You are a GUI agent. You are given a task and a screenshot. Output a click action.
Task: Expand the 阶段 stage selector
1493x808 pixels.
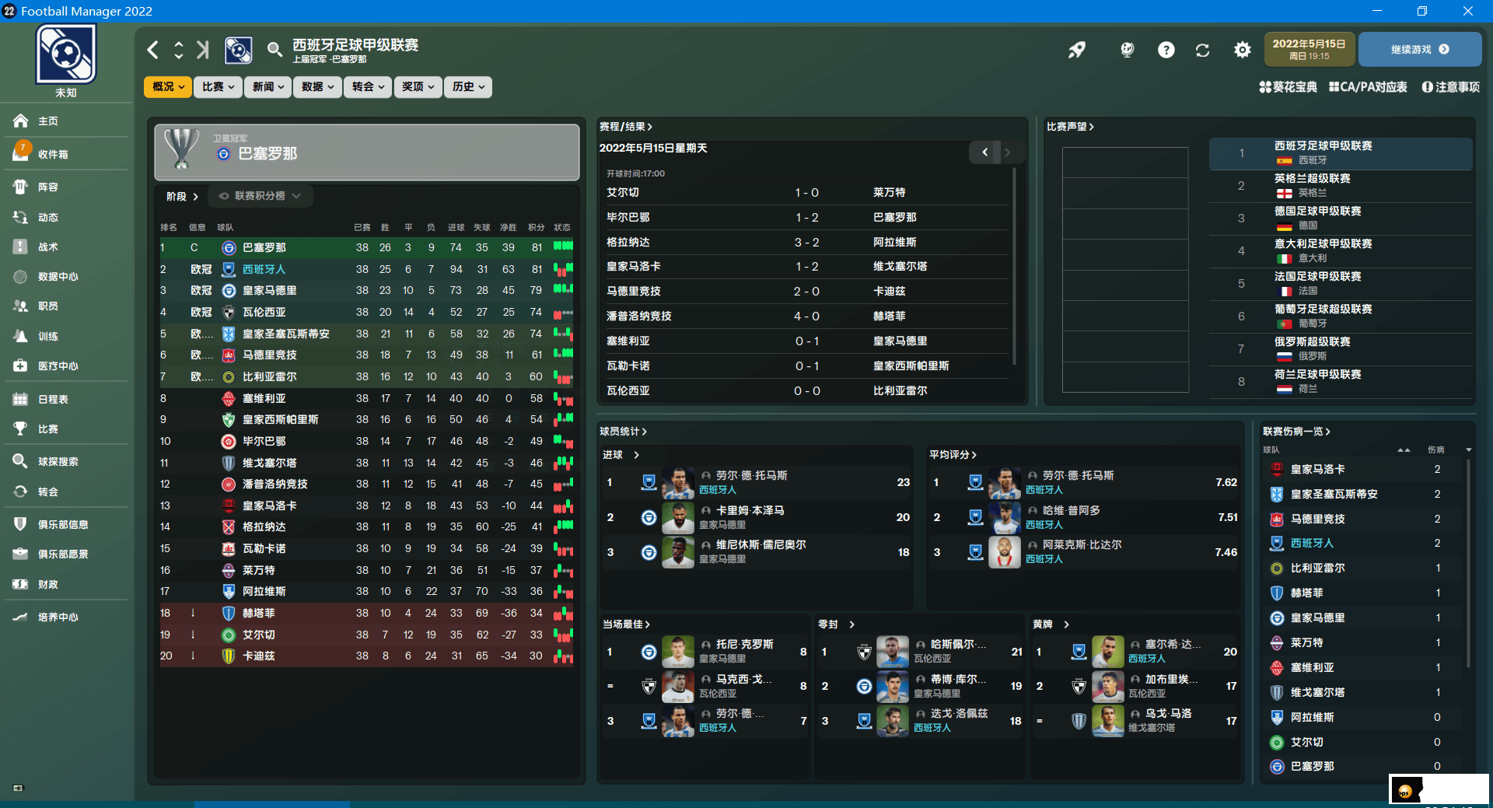click(182, 197)
